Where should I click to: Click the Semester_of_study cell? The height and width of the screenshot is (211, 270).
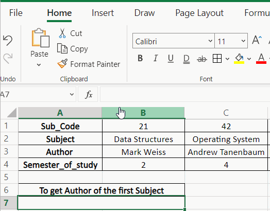click(x=60, y=164)
